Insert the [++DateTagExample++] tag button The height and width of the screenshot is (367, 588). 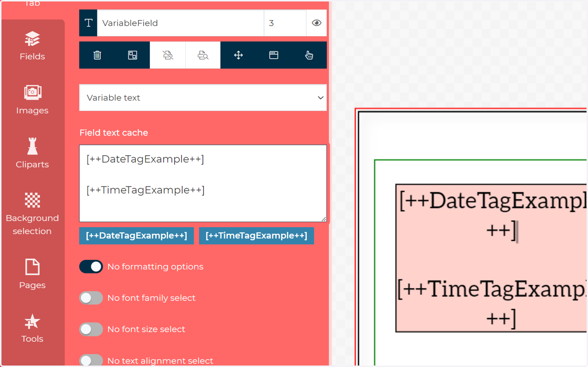(x=137, y=236)
